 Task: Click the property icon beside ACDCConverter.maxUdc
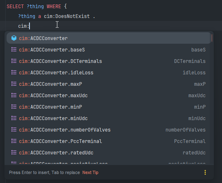[x=14, y=95]
